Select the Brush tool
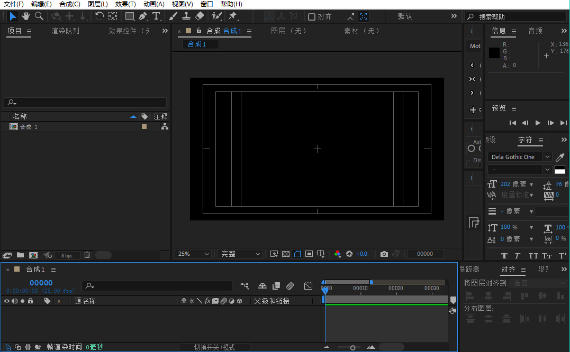The image size is (570, 352). (173, 16)
